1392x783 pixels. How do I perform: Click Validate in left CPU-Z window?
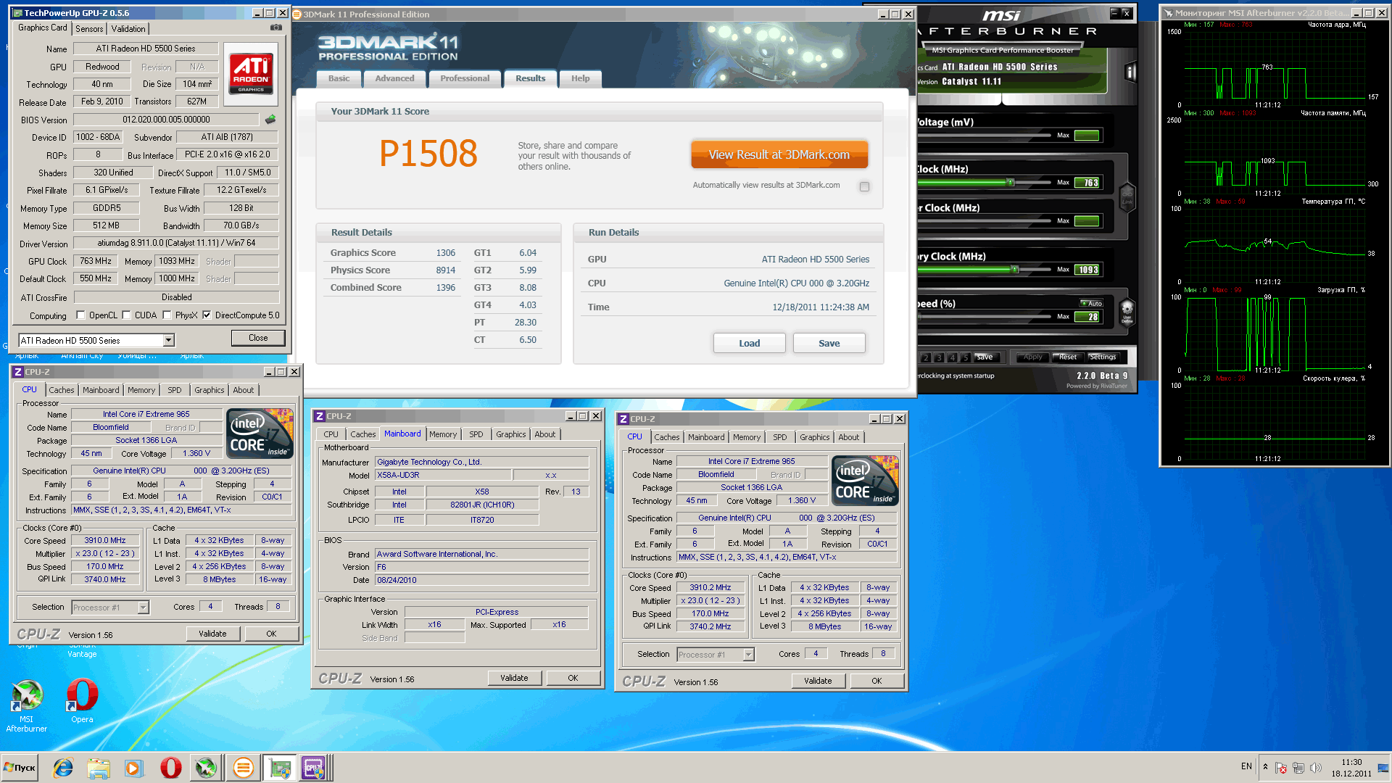212,634
